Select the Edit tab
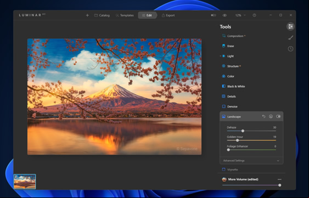This screenshot has height=198, width=309. 148,15
